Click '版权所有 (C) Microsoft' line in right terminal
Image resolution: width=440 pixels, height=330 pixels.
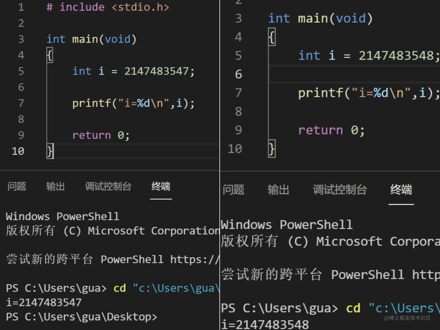[330, 241]
